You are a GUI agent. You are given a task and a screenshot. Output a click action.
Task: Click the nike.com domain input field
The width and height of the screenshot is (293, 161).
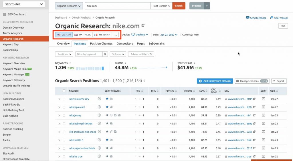[118, 6]
